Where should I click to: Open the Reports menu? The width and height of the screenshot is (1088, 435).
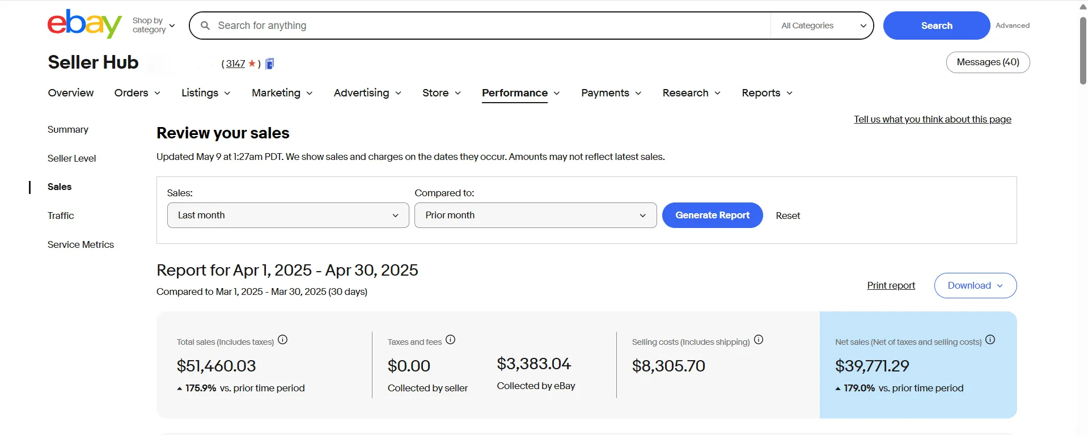click(x=761, y=93)
